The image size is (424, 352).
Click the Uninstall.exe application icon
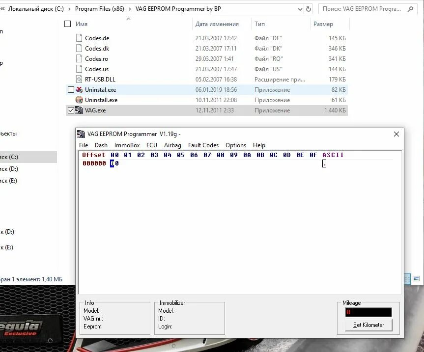[x=79, y=100]
